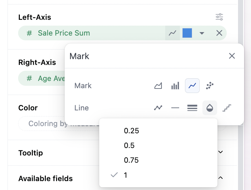
Task: Open the line thickness options icon
Action: click(x=192, y=108)
